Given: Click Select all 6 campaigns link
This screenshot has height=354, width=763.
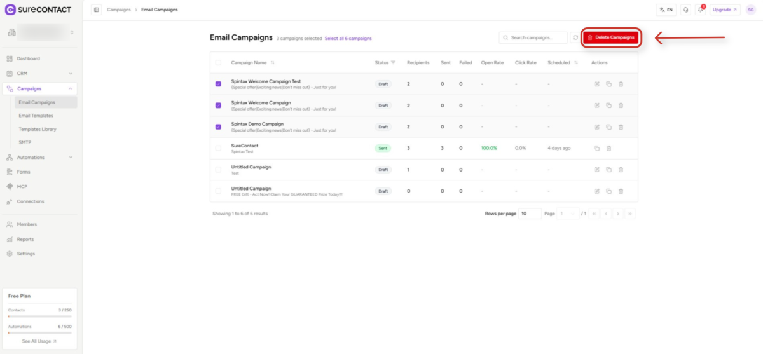Looking at the screenshot, I should click(348, 39).
